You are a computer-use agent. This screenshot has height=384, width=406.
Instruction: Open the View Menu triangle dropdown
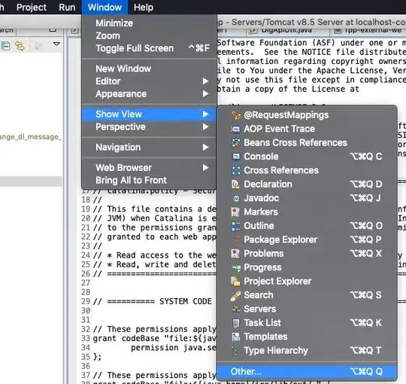[56, 44]
